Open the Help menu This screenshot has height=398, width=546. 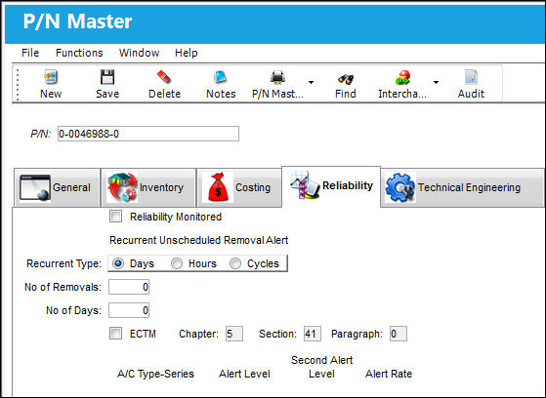tap(187, 53)
